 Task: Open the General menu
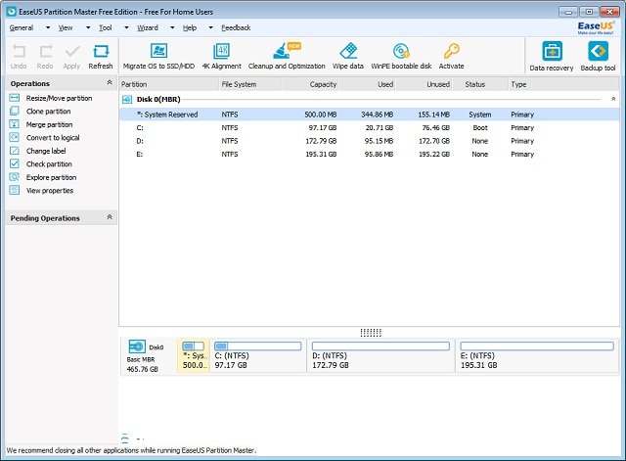(22, 27)
